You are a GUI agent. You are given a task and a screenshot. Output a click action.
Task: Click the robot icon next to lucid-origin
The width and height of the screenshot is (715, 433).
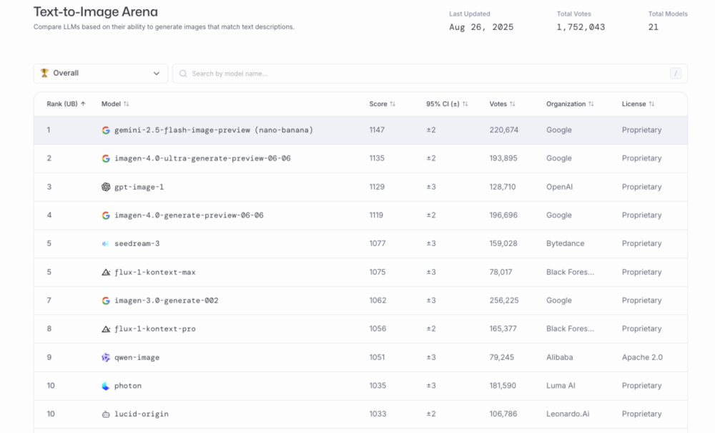(x=106, y=414)
